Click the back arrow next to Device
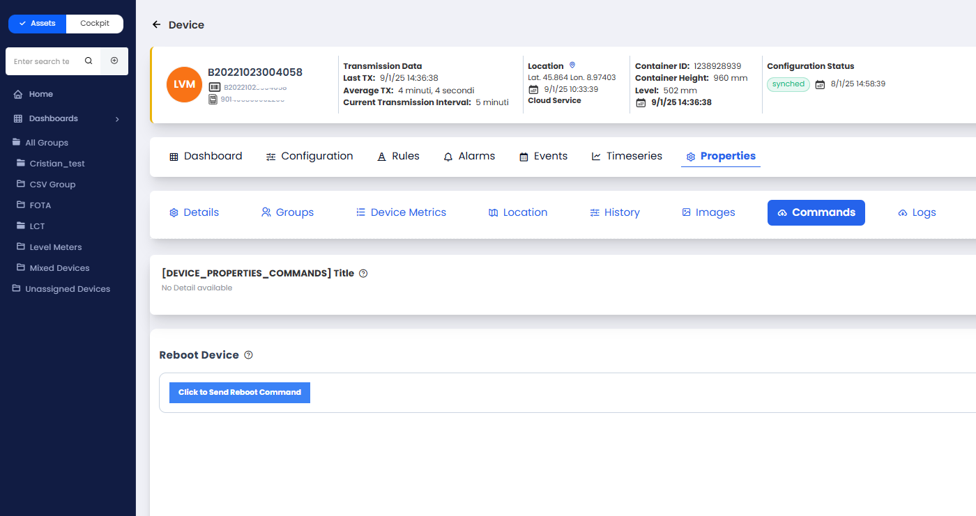976x516 pixels. [156, 25]
